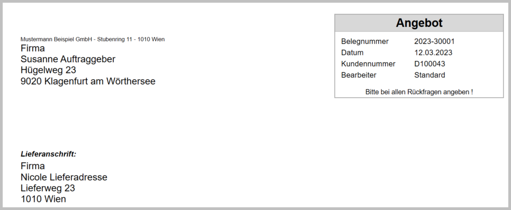Click document number 2023-30001
Screen dimensions: 511x210
(x=434, y=41)
